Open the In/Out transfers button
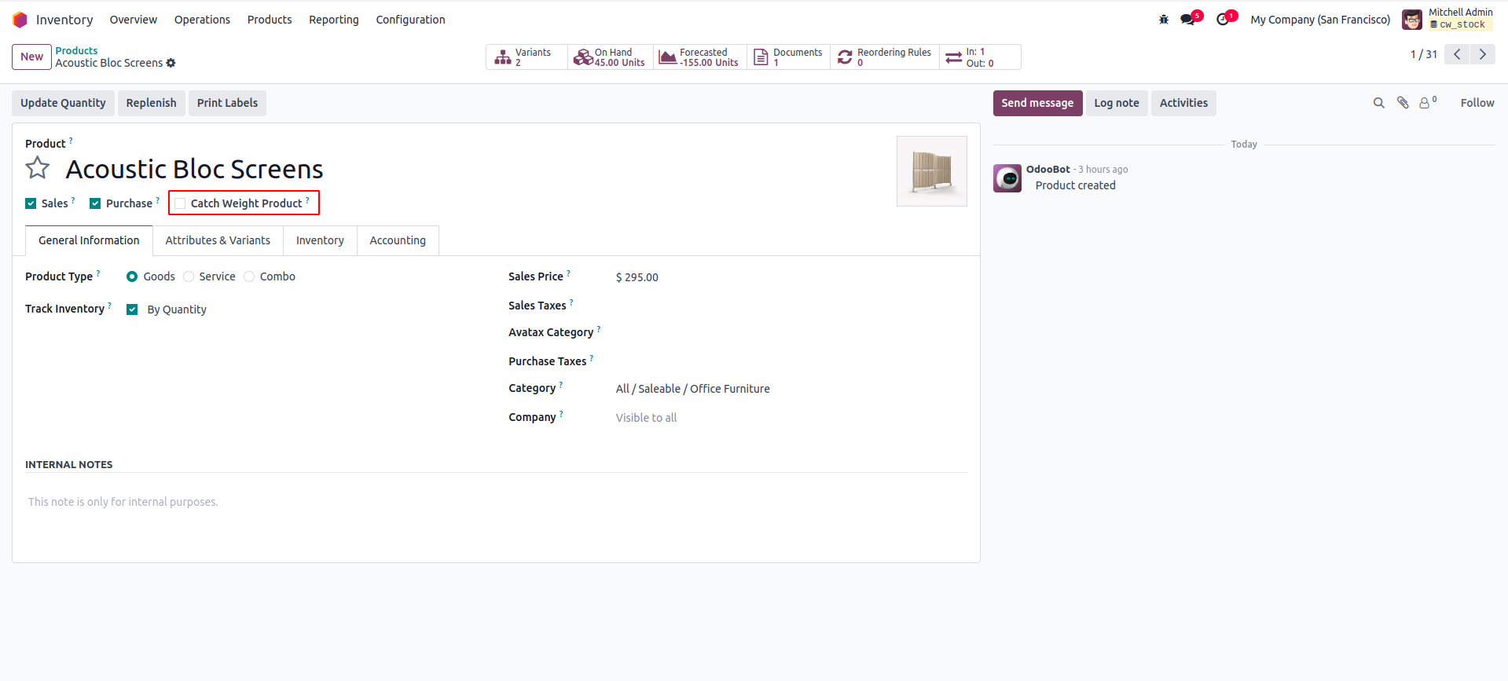Viewport: 1508px width, 681px height. pos(980,57)
